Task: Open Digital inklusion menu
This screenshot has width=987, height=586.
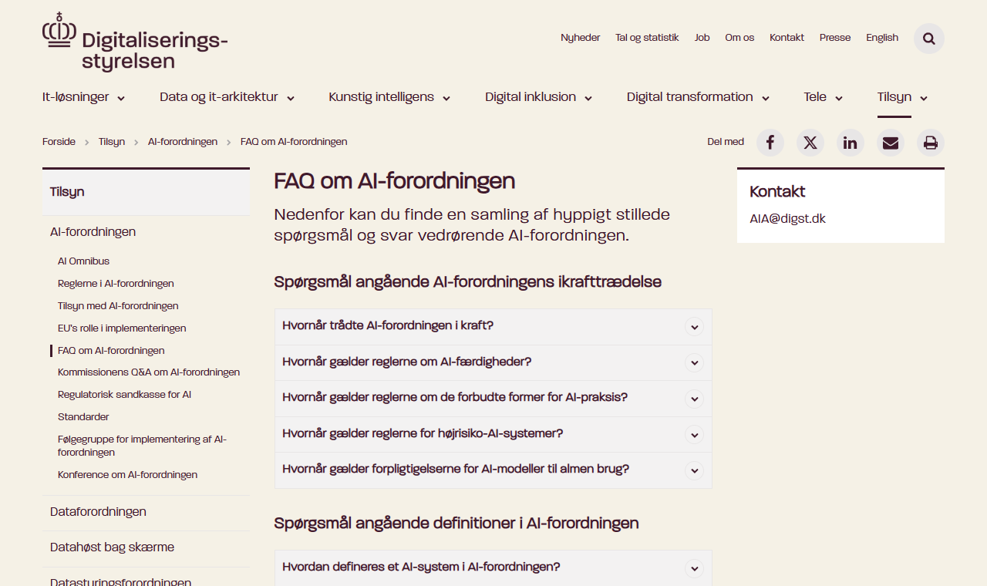Action: coord(539,97)
